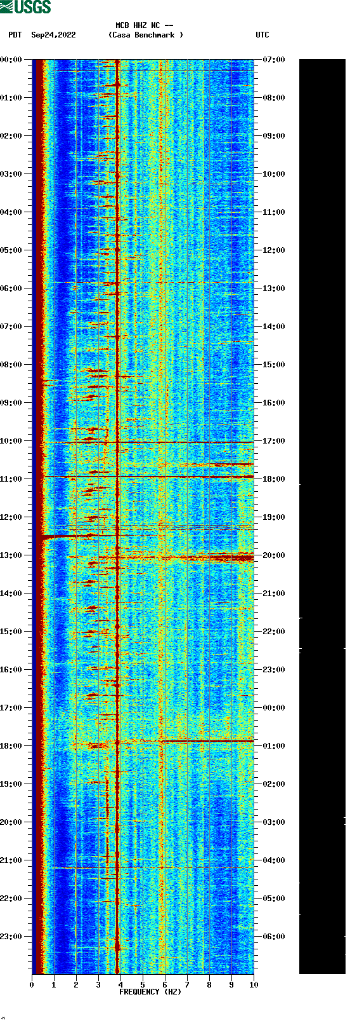Click the 18:00 label on PDT axis
Image resolution: width=350 pixels, height=1025 pixels.
[x=11, y=746]
